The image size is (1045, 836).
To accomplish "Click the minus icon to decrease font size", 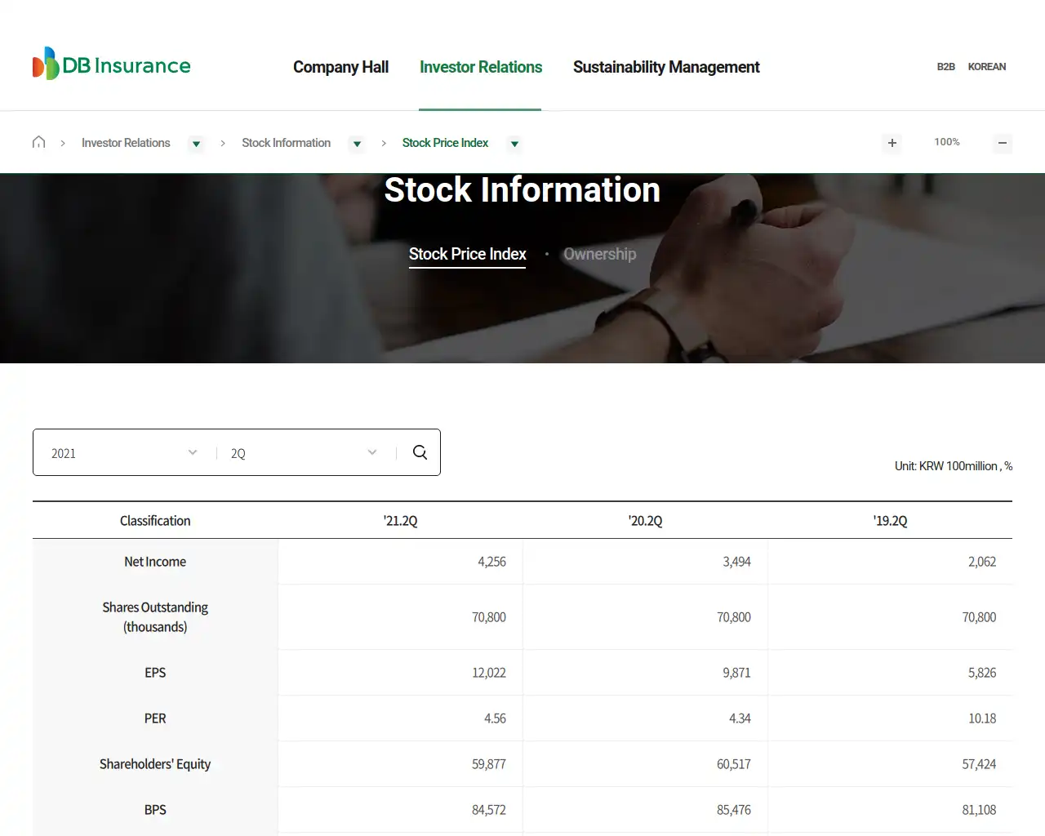I will coord(1003,143).
